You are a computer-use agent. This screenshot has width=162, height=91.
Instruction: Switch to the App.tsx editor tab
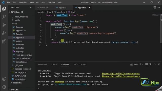[62, 8]
